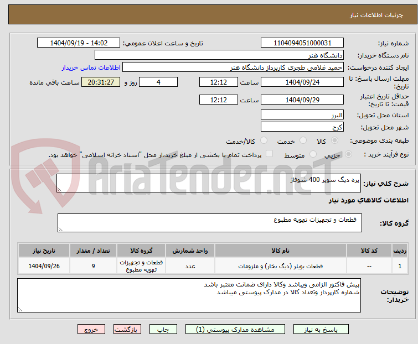The image size is (418, 344).
Task: Click the quantity cell showing 9
Action: tap(93, 265)
